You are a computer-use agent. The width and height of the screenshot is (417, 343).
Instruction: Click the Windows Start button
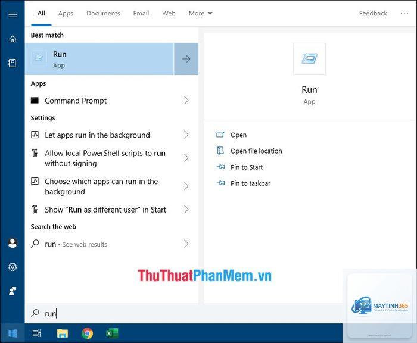tap(13, 333)
